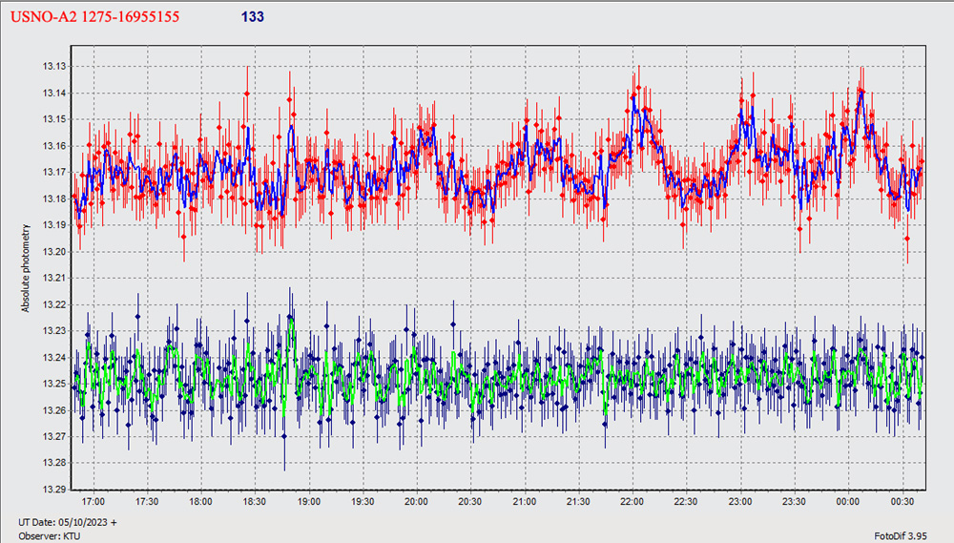
Task: Click the 00:00 midnight axis label
Action: (847, 501)
